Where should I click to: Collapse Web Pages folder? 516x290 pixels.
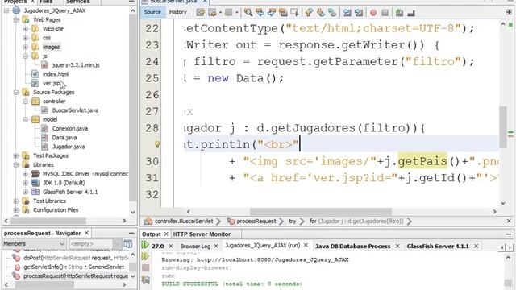click(16, 19)
